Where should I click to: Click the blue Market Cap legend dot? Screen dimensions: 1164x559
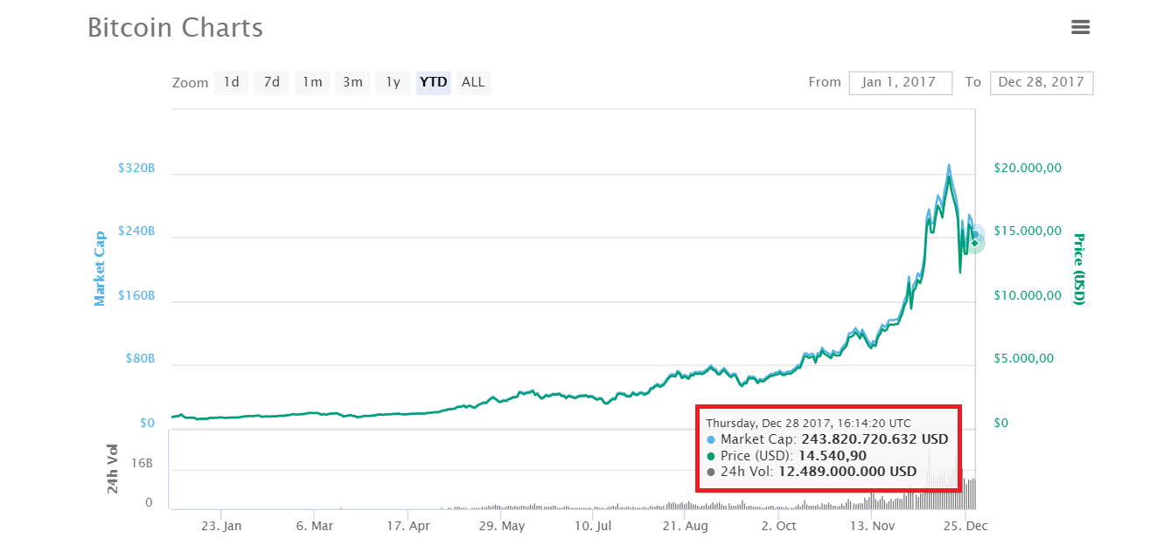710,439
